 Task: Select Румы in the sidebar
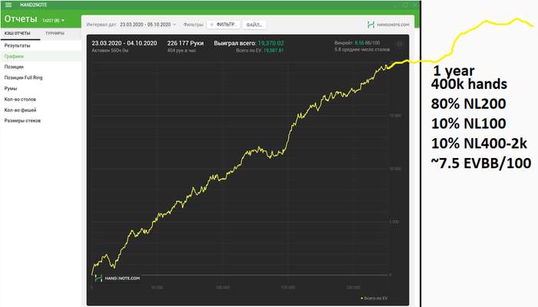[x=12, y=88]
